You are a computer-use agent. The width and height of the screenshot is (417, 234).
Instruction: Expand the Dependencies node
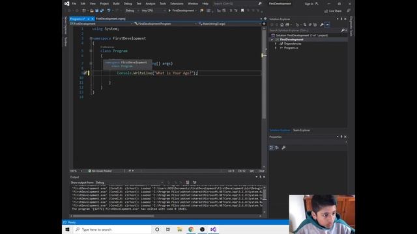pos(276,44)
